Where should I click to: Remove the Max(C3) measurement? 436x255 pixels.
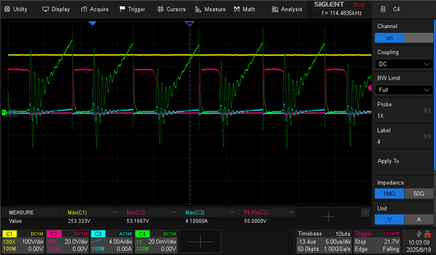coord(232,212)
